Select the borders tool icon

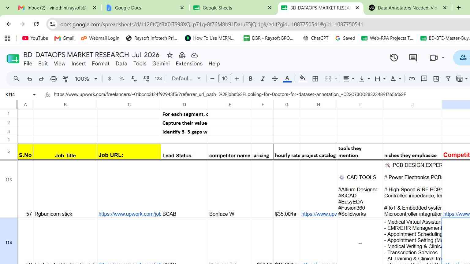pos(315,79)
